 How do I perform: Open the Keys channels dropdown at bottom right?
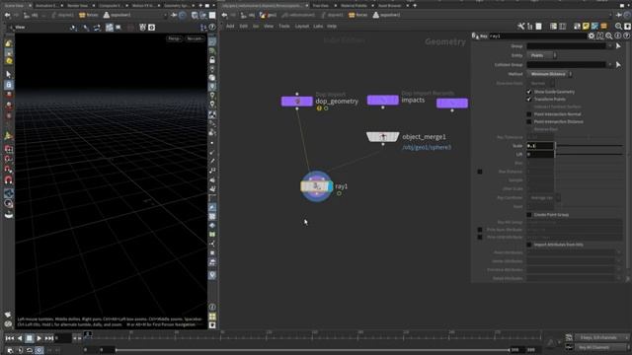(x=602, y=337)
